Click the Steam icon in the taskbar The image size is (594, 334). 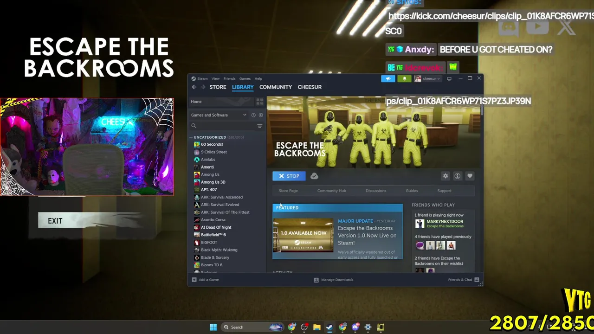click(329, 327)
